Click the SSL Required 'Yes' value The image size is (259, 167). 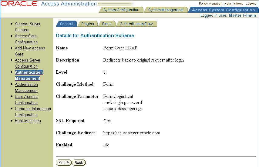pos(107,121)
